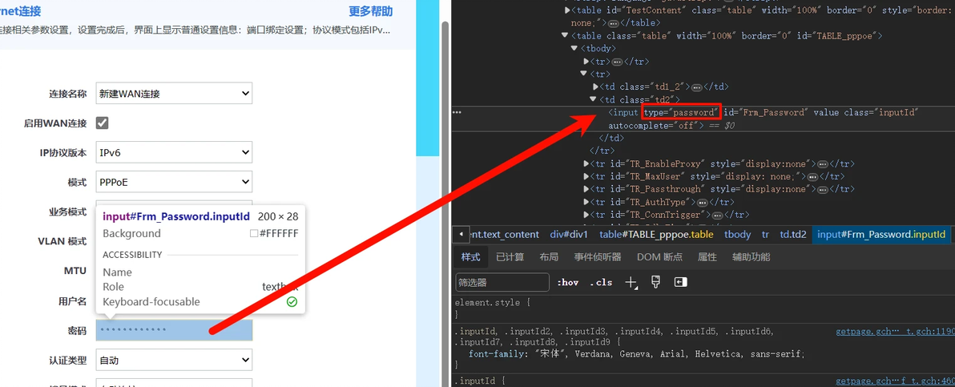This screenshot has width=955, height=387.
Task: Uncheck the 启用WAN连接 checkbox
Action: (103, 123)
